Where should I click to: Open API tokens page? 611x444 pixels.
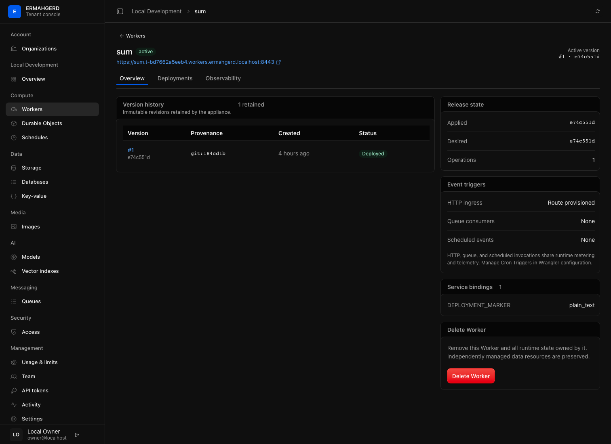click(x=53, y=391)
